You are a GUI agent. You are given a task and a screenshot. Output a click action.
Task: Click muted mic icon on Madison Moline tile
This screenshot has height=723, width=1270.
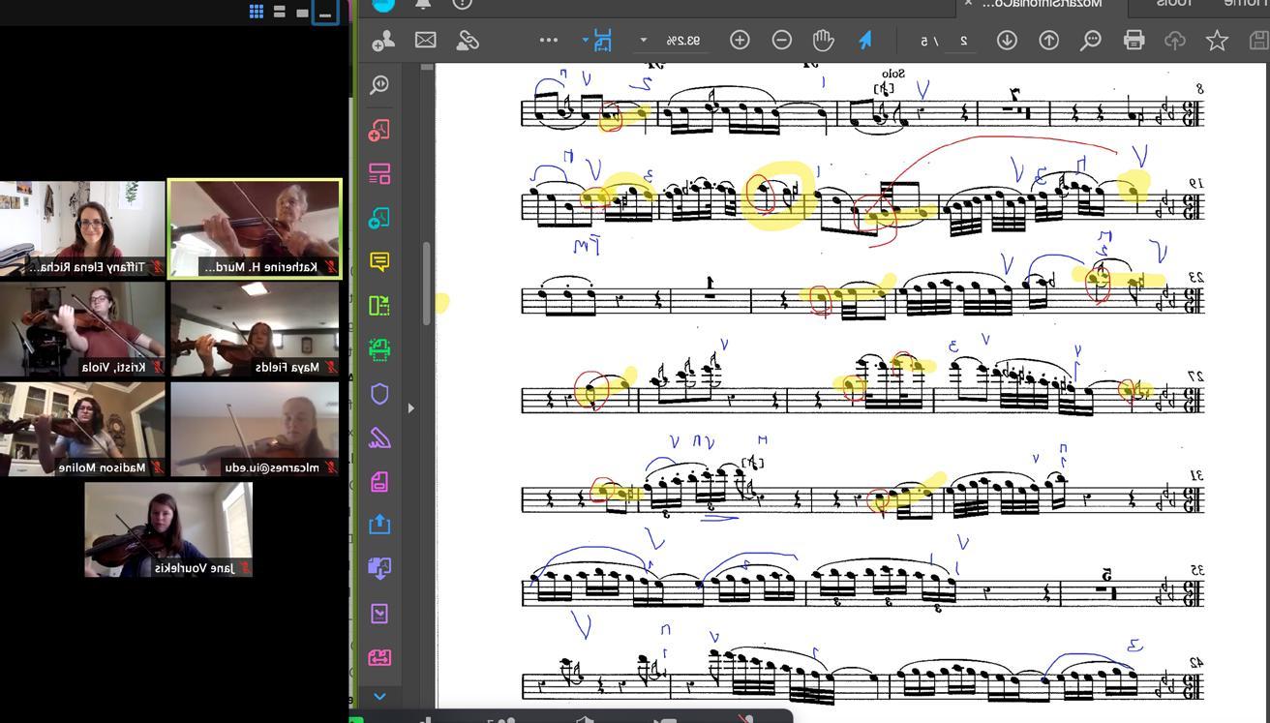(157, 467)
